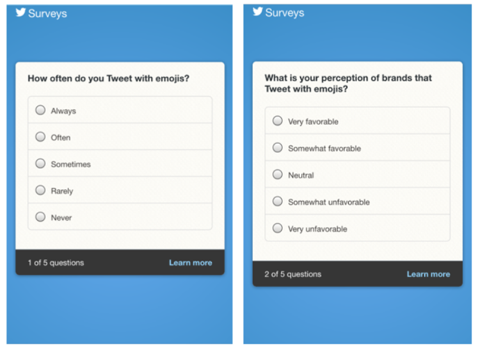Open Learn more link in question 2 footer
Viewport: 480px width, 353px height.
click(428, 274)
